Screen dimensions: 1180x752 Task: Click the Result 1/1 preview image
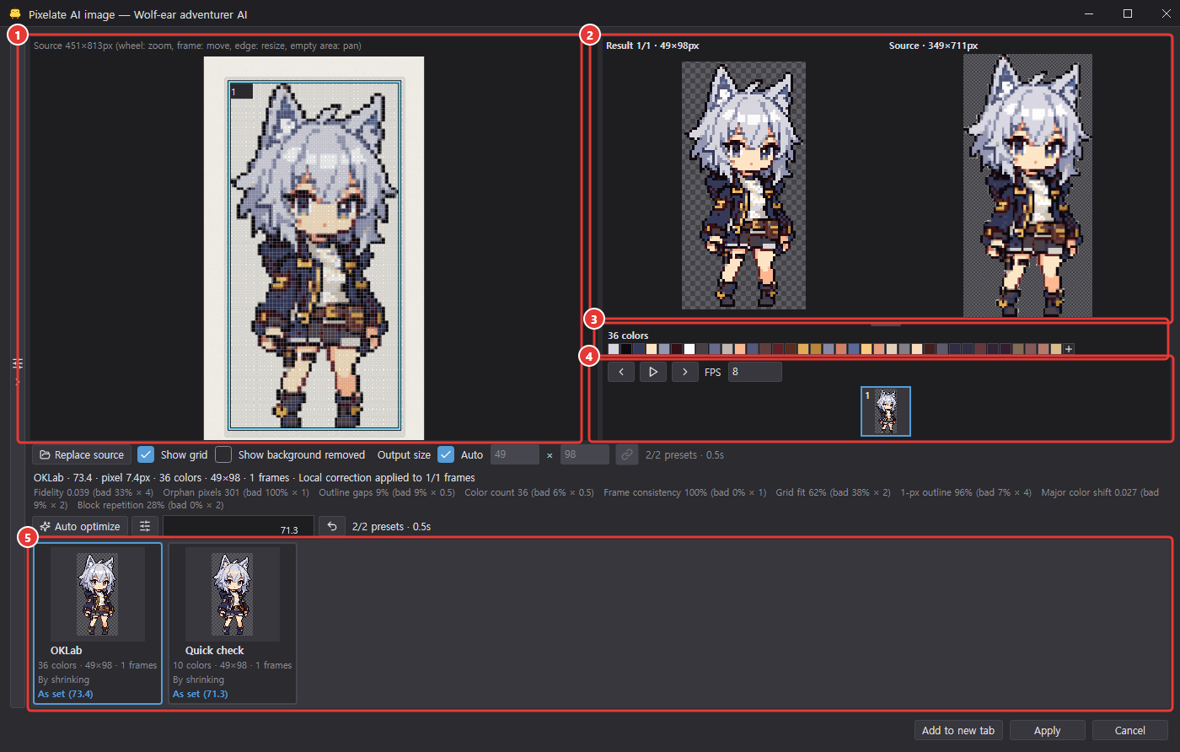tap(743, 185)
